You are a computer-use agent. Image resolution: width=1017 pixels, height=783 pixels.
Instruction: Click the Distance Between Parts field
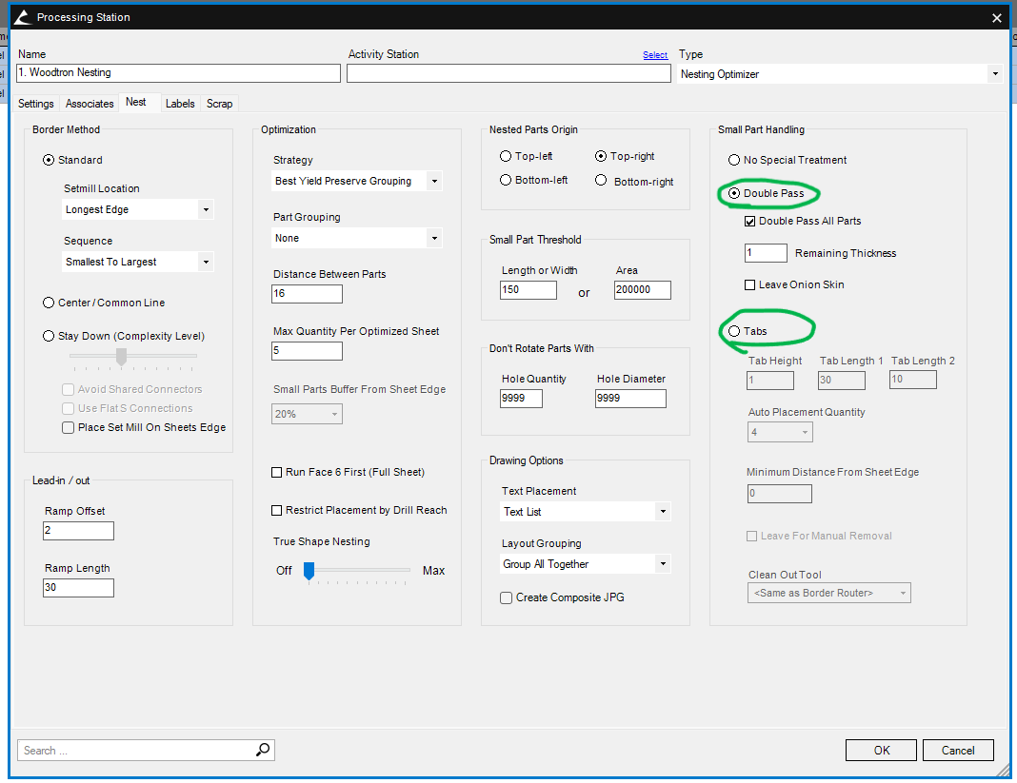click(307, 294)
